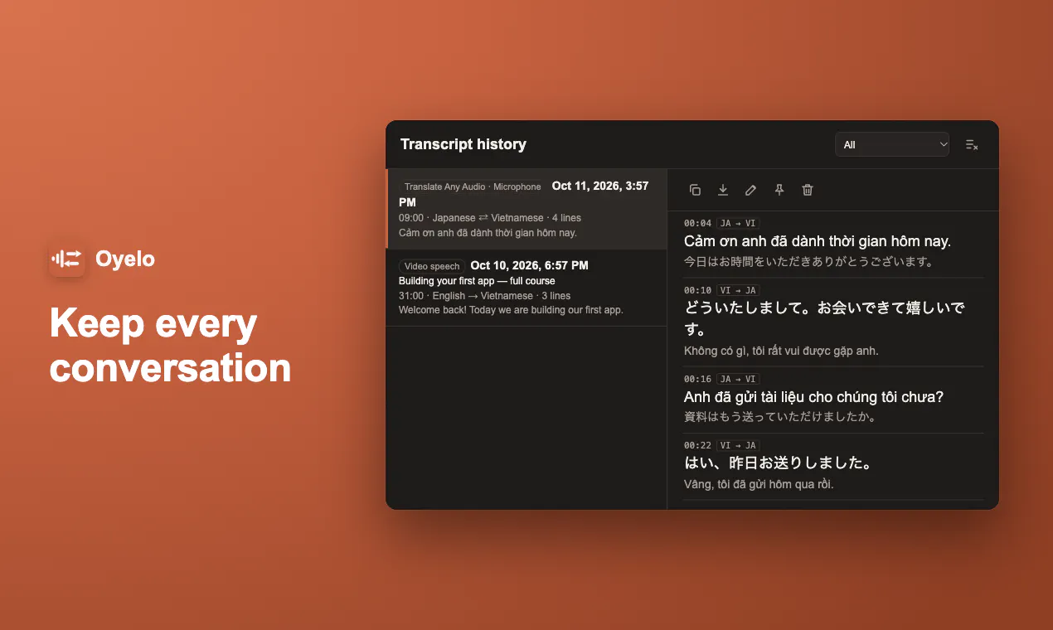Screen dimensions: 1053x630
Task: Click translation "今日はお時間をいただきありがとうございます。"
Action: click(809, 261)
